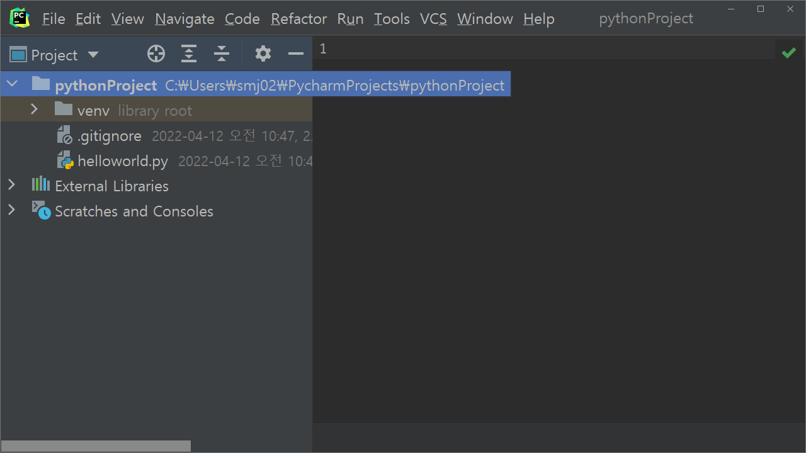Click the 'library root' label

click(155, 111)
